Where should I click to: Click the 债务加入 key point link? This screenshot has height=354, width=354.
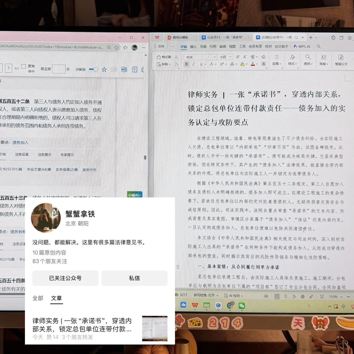pos(20,143)
